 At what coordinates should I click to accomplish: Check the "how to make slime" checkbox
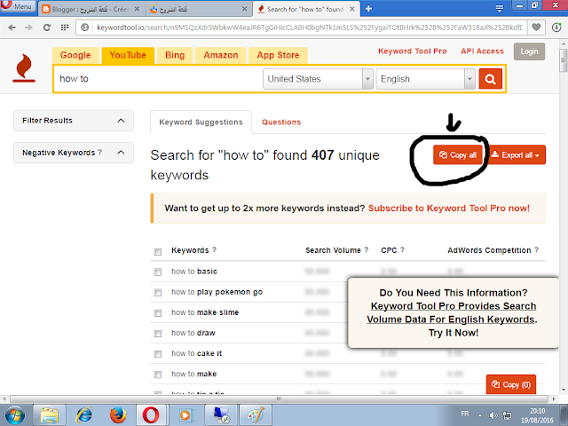(x=158, y=313)
